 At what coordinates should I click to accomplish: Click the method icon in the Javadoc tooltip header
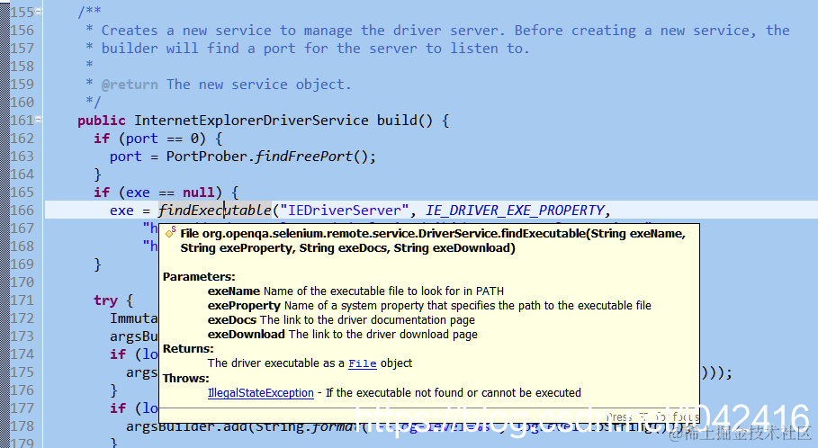[170, 233]
